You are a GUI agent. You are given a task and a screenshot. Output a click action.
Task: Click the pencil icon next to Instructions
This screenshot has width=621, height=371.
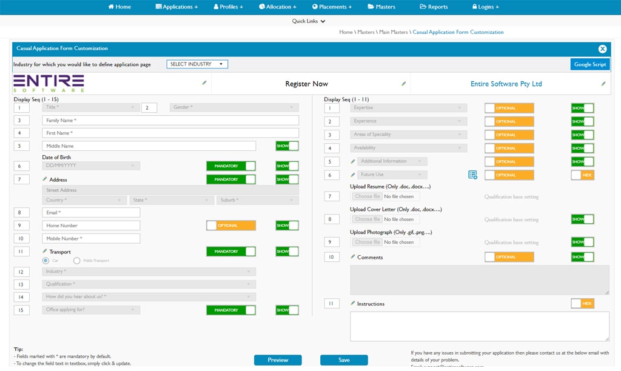[x=353, y=303]
